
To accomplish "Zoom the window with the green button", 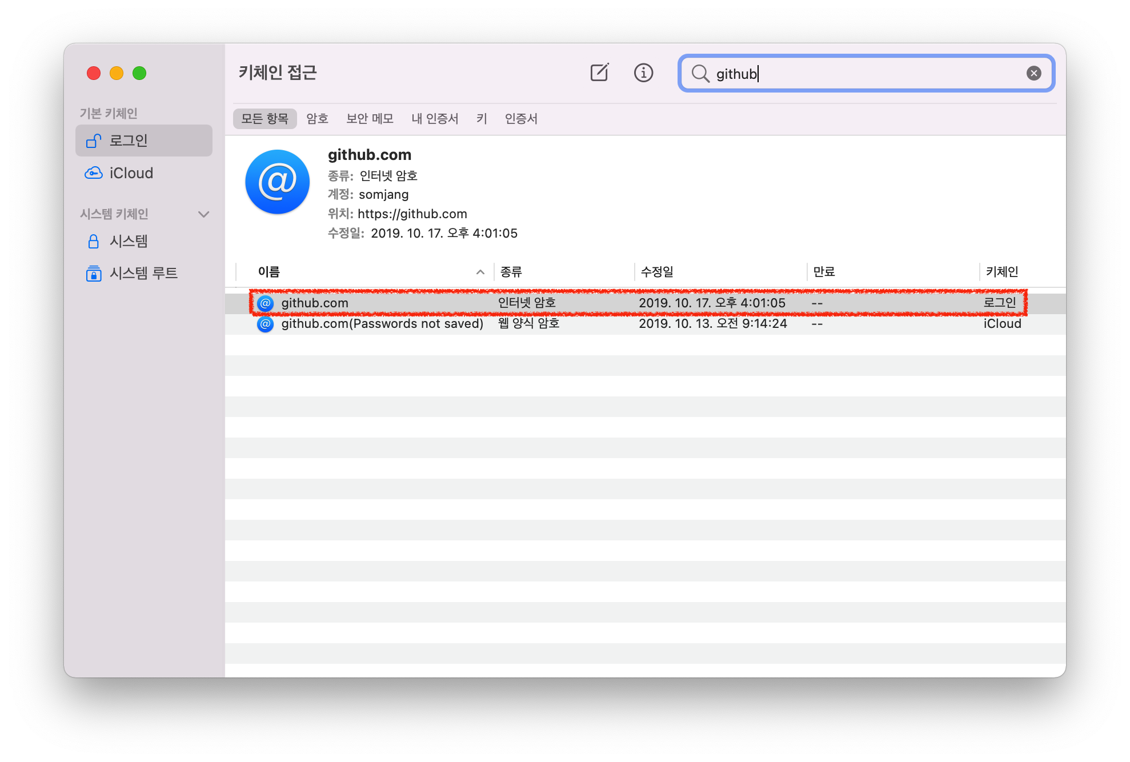I will point(139,73).
